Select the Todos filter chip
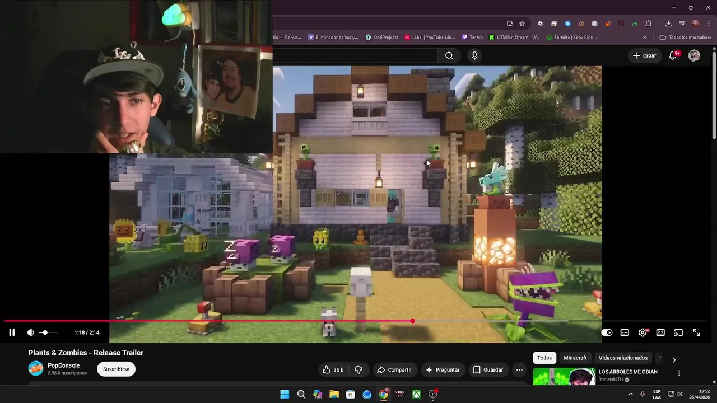 [x=544, y=358]
